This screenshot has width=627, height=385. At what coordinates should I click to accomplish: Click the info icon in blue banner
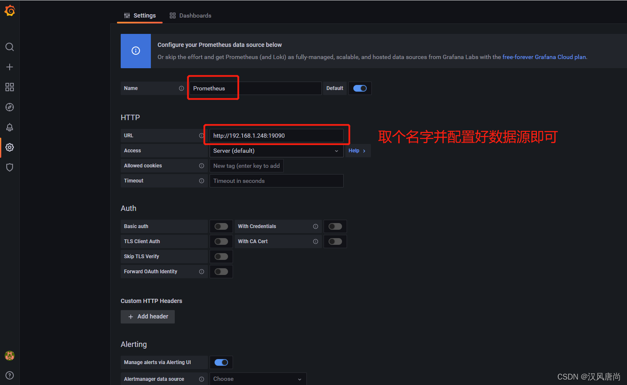(136, 51)
